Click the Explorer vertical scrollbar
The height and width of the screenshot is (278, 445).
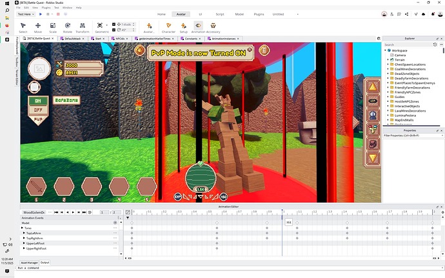443,50
